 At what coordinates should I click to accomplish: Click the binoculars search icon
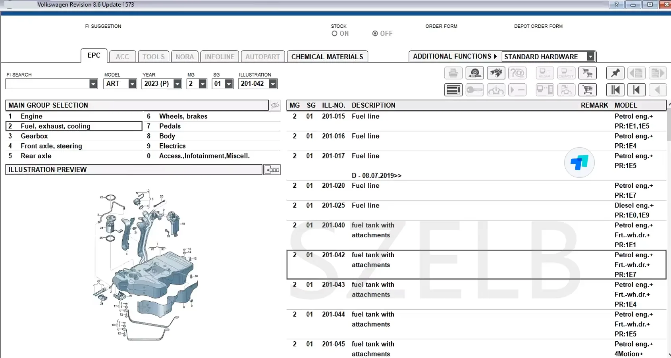496,73
